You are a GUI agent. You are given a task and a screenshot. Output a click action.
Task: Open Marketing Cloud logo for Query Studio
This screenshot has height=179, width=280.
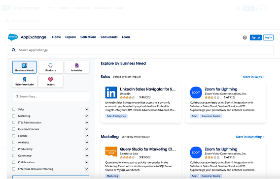(x=111, y=152)
